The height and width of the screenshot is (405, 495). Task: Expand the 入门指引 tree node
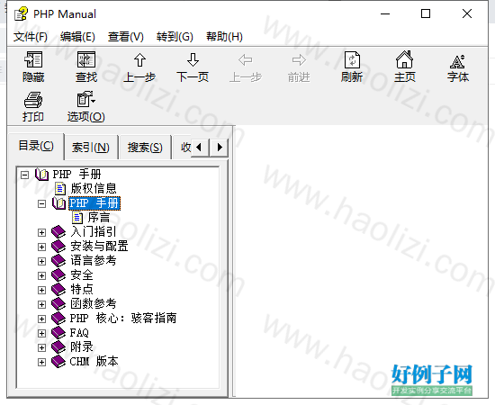pos(41,232)
